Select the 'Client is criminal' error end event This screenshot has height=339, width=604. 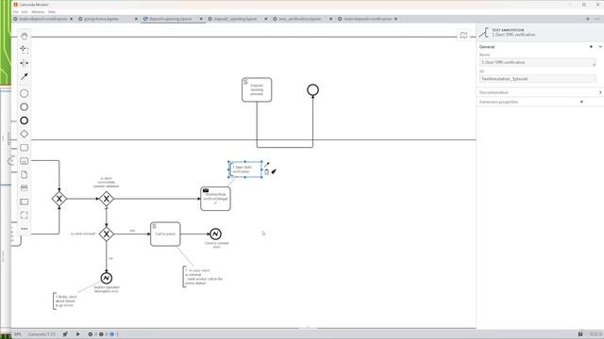(x=215, y=234)
